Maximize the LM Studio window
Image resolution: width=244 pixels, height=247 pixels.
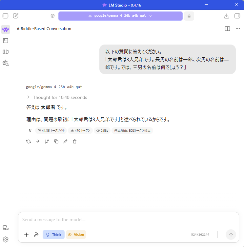221,5
